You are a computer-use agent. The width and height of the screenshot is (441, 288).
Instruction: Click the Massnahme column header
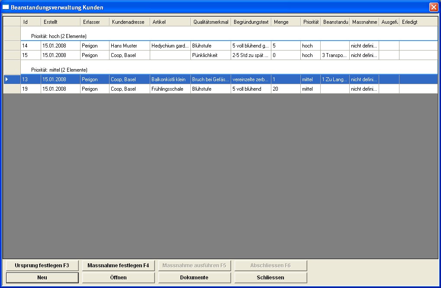[364, 22]
